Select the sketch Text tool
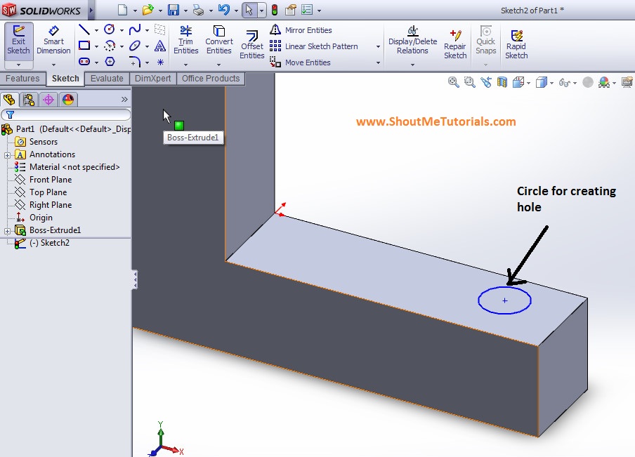The height and width of the screenshot is (457, 635). (x=160, y=46)
